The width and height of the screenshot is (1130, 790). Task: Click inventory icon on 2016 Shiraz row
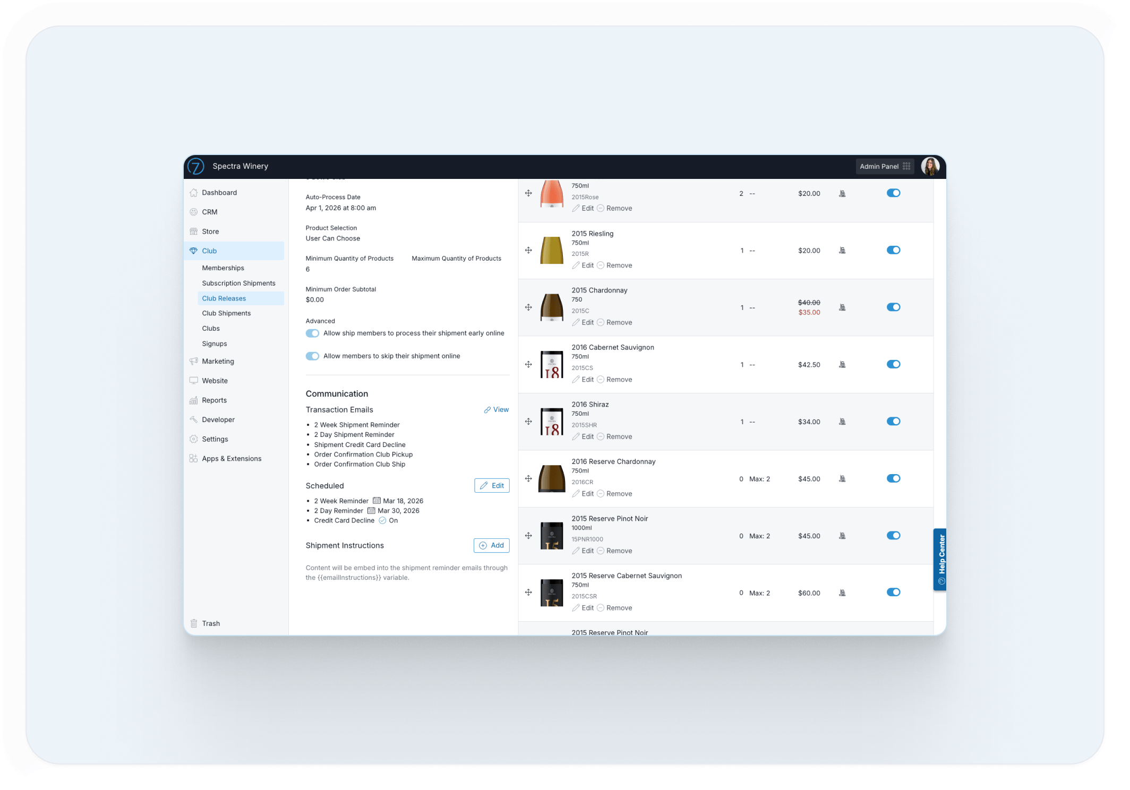pyautogui.click(x=842, y=422)
